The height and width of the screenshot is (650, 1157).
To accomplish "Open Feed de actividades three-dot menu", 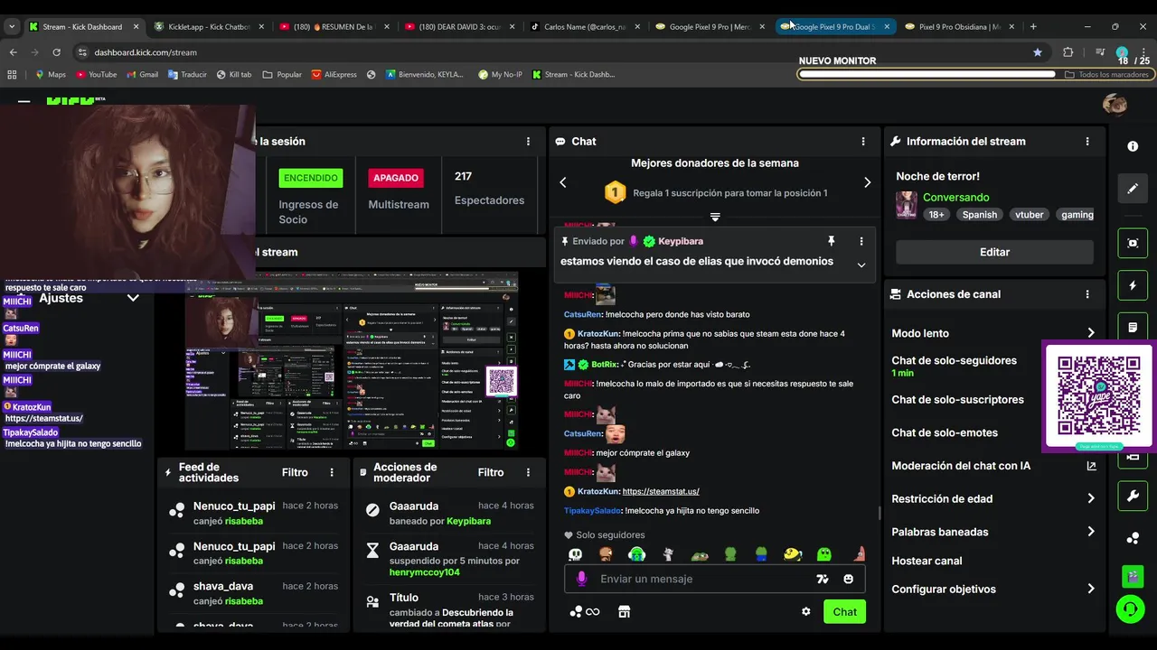I will pyautogui.click(x=332, y=472).
